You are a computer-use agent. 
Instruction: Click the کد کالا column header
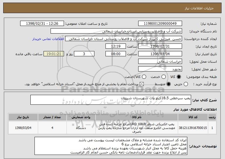[x=193, y=117]
